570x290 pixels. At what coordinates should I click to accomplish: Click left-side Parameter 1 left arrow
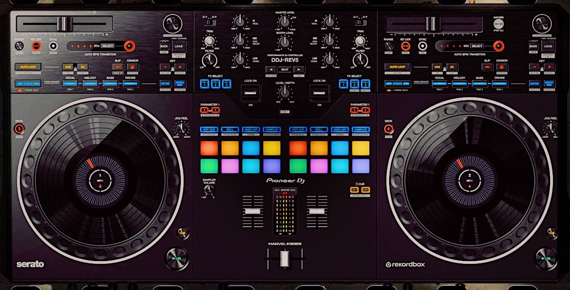point(205,110)
